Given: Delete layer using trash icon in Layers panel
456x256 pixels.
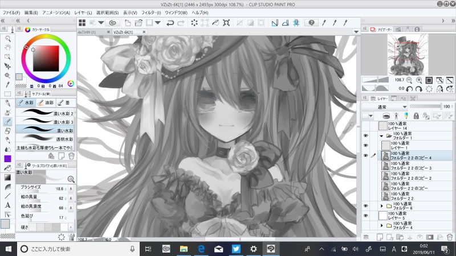Looking at the screenshot, I should click(450, 237).
